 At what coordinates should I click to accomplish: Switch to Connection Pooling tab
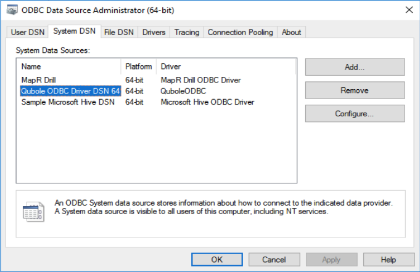coord(241,33)
